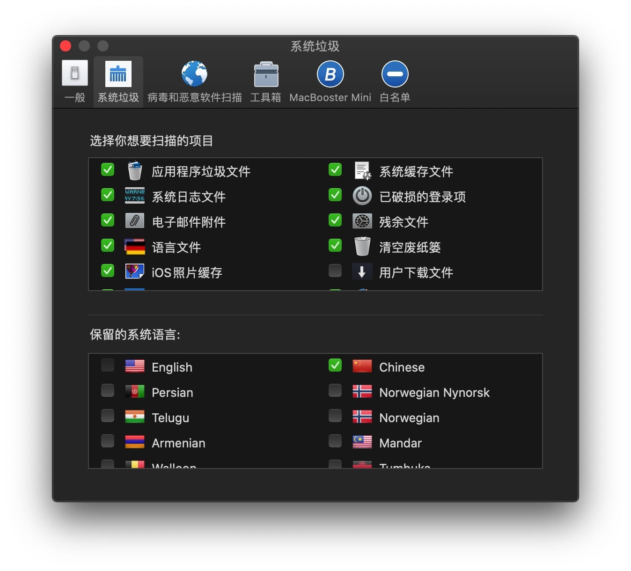Tick the Norwegian Nynorsk checkbox
This screenshot has height=571, width=631.
pyautogui.click(x=335, y=391)
